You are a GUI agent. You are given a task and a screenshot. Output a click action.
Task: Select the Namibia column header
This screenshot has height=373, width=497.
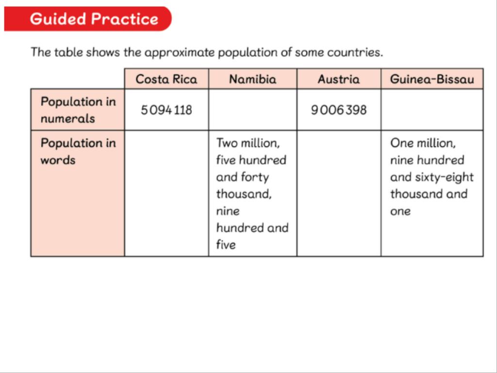click(x=252, y=79)
